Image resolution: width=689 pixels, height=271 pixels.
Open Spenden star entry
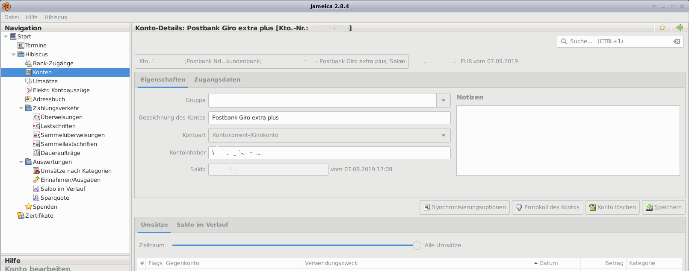coord(44,207)
